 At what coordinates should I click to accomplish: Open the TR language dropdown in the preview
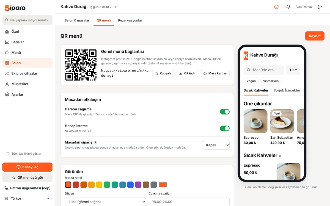click(293, 70)
